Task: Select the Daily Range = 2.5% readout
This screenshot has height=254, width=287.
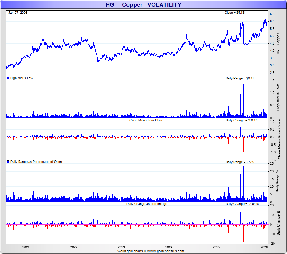Action: pos(240,162)
